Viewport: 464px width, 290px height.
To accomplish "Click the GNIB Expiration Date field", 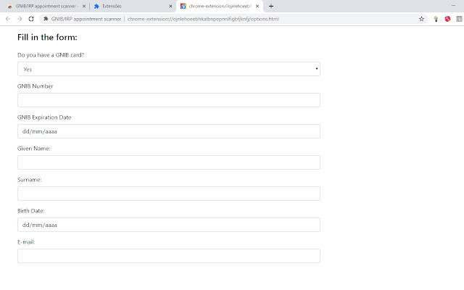I will point(169,131).
